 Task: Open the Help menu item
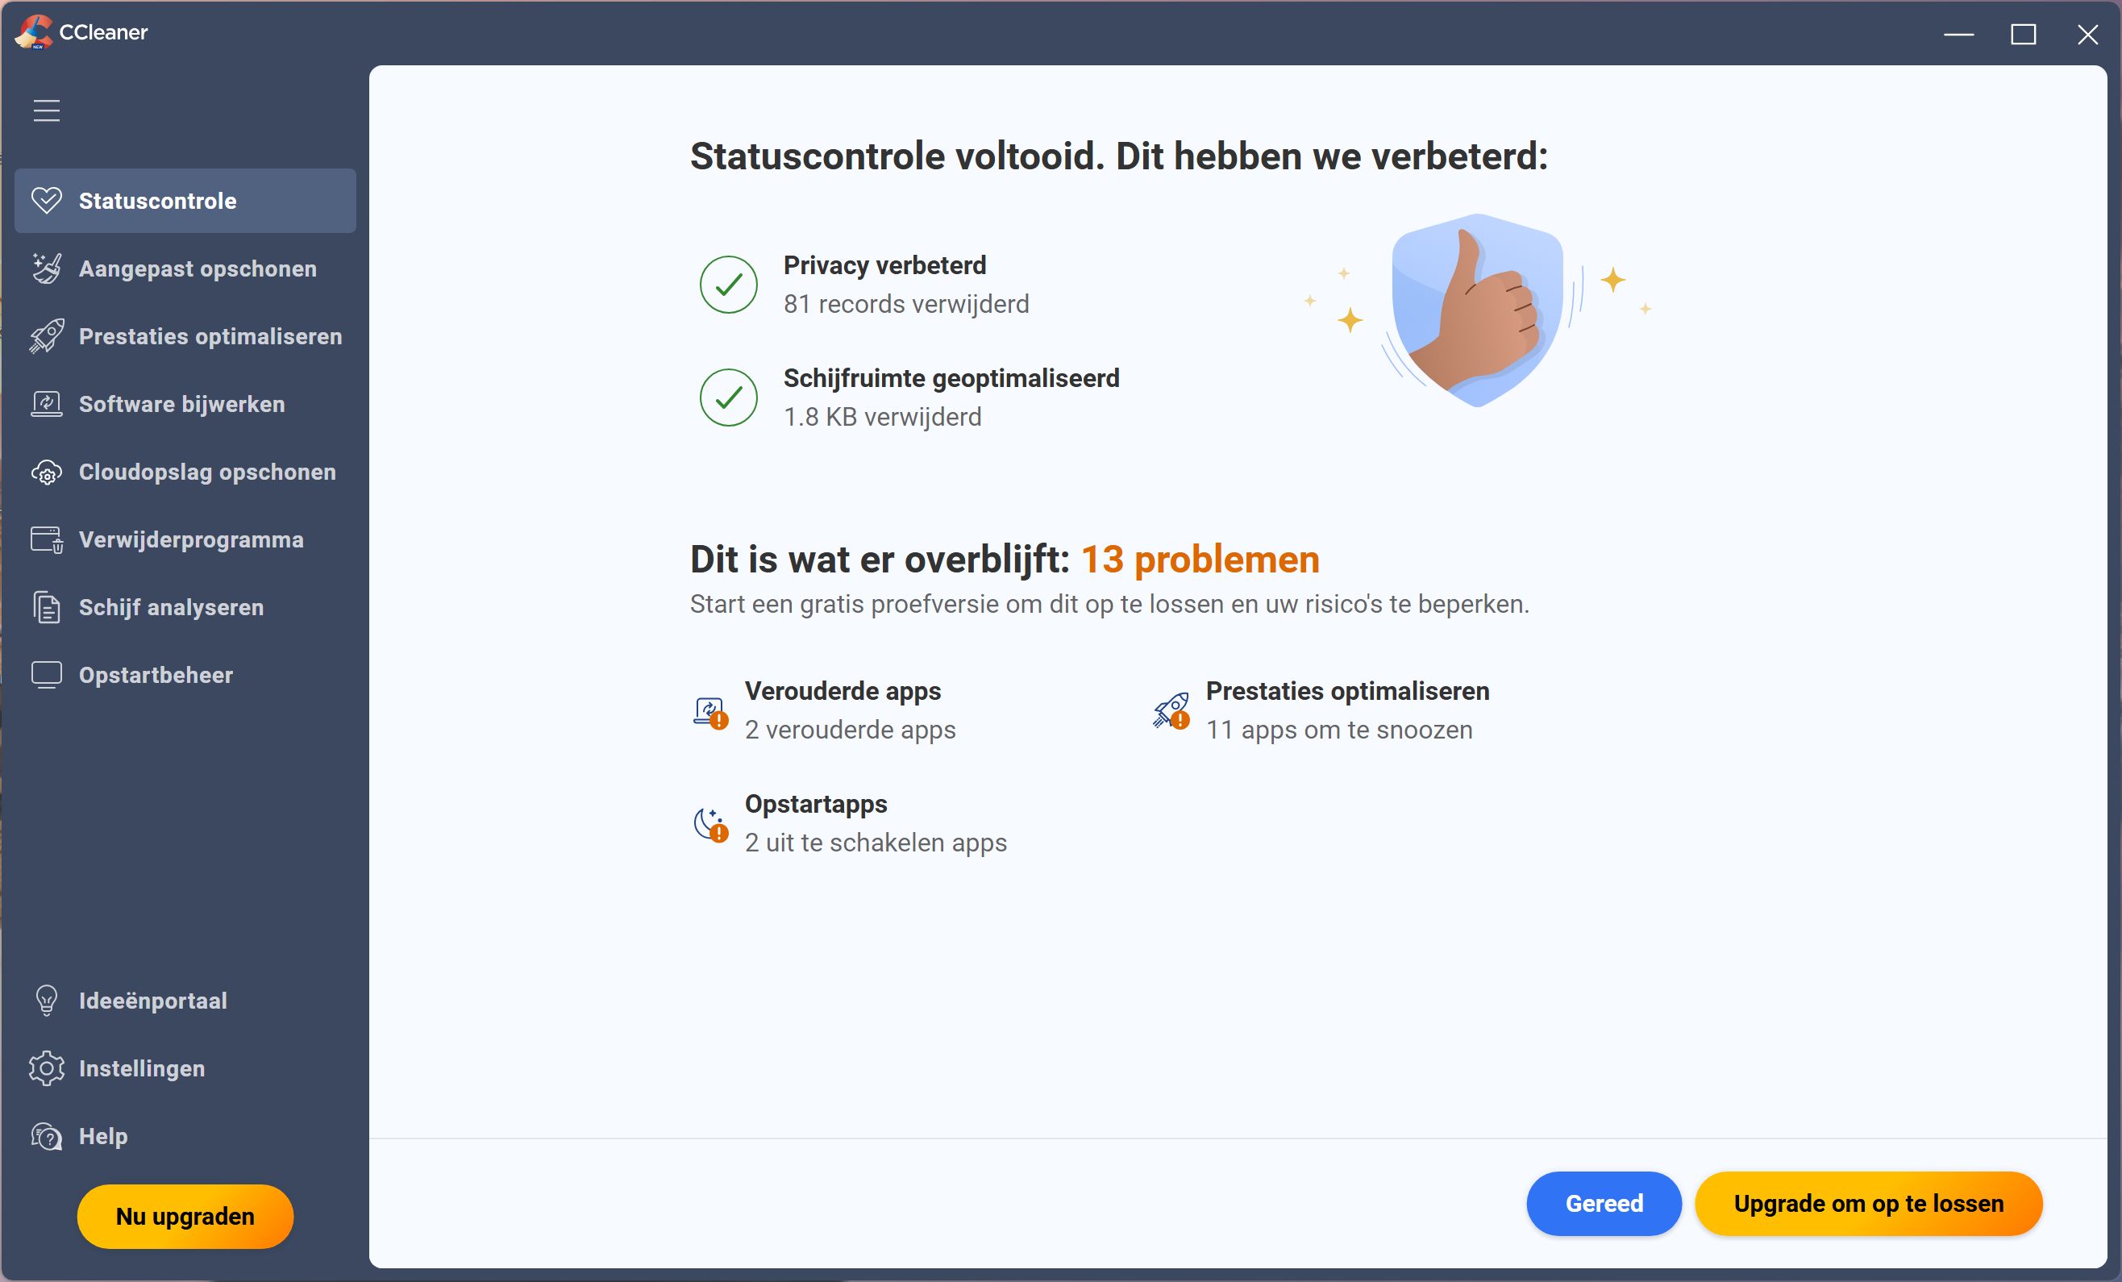point(102,1137)
